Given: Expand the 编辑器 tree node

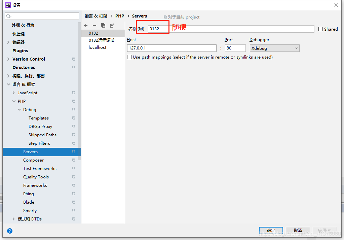Looking at the screenshot, I should coord(8,42).
